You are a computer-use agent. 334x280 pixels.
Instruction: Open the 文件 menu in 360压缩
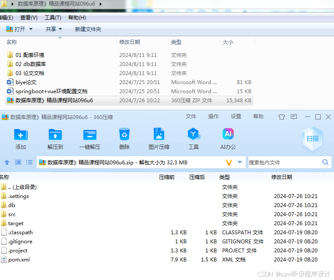[191, 116]
